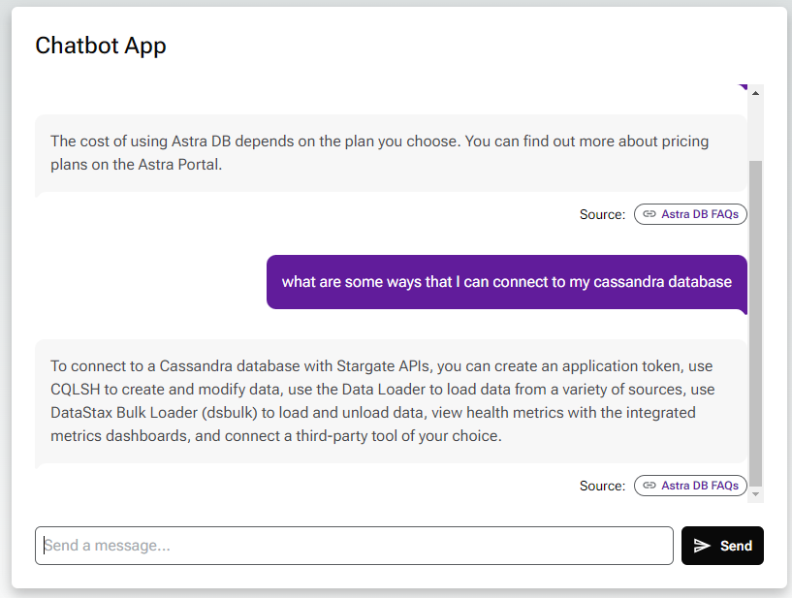Image resolution: width=792 pixels, height=598 pixels.
Task: Click the Chatbot App heading
Action: pos(100,46)
